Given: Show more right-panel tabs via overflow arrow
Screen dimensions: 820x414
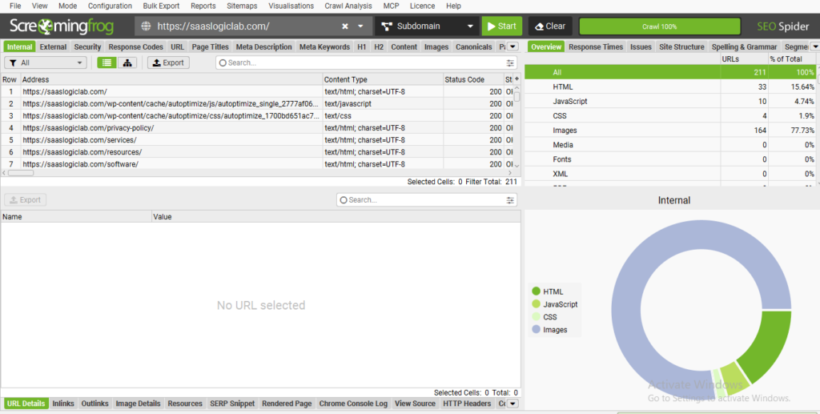Looking at the screenshot, I should 814,46.
